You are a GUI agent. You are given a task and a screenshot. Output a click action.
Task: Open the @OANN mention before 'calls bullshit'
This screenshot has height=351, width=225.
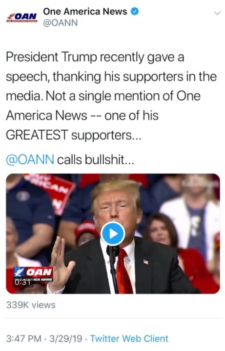click(30, 159)
